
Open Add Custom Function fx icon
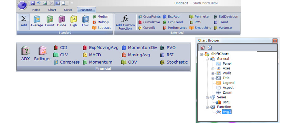[125, 19]
